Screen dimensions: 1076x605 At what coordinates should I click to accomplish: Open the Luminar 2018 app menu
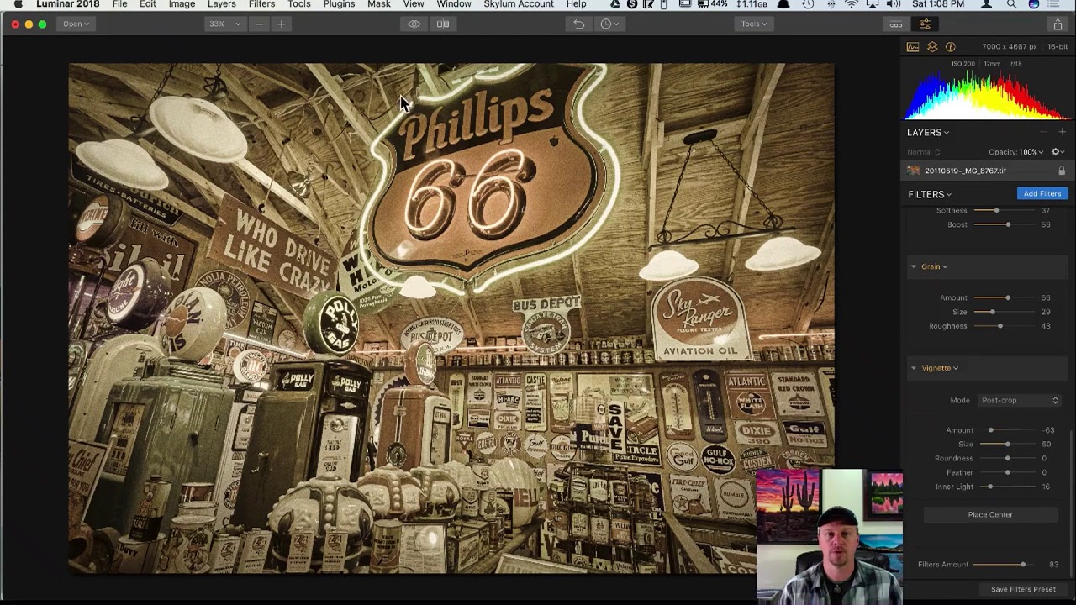coord(67,5)
